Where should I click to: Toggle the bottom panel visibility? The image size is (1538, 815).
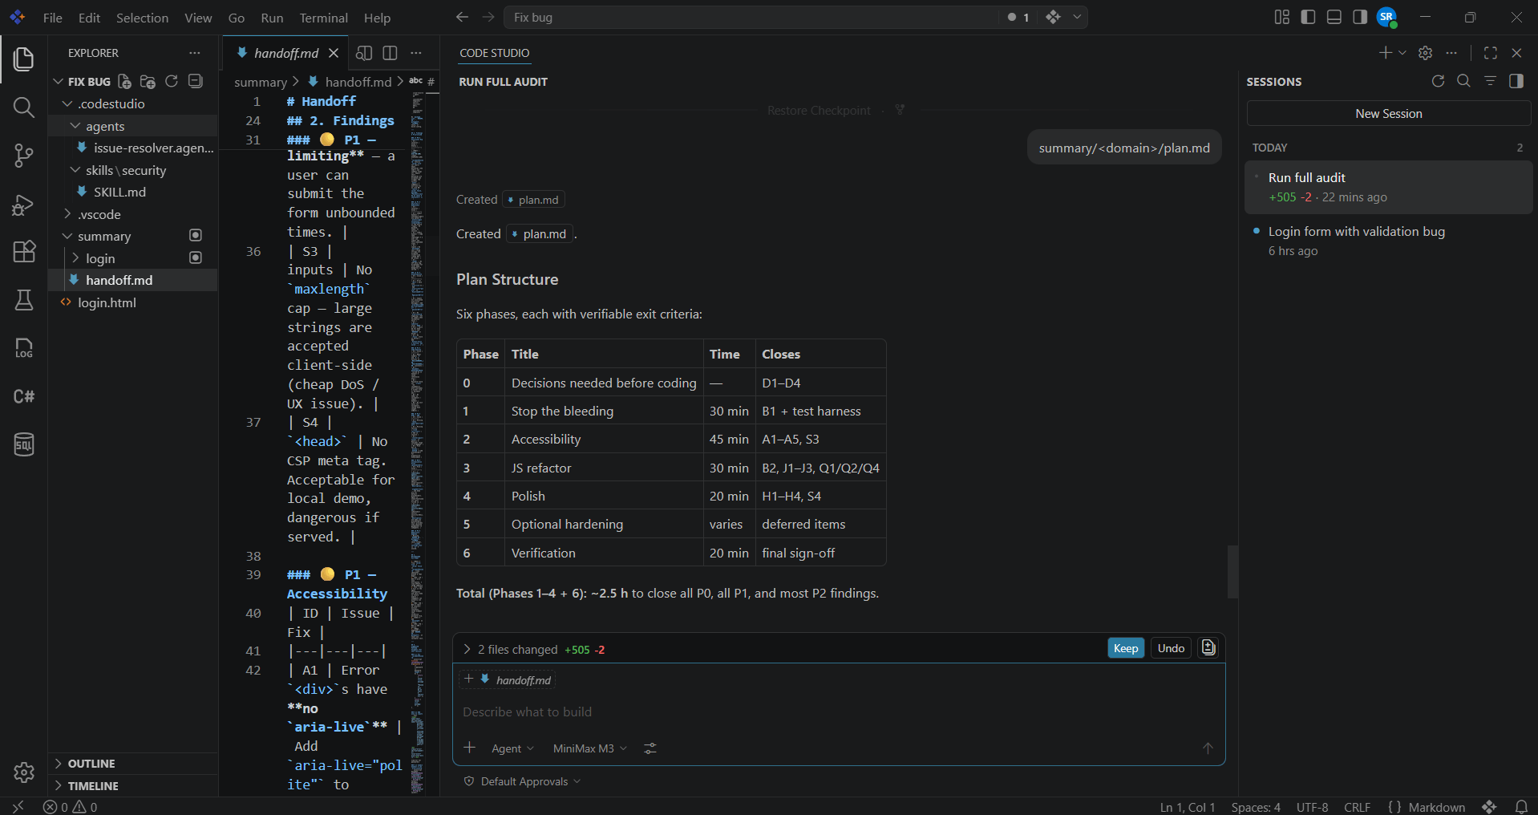coord(1334,17)
